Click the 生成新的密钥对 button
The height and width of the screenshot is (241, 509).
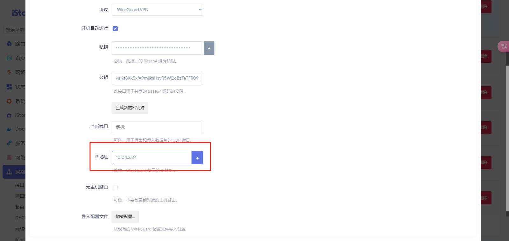(x=130, y=108)
